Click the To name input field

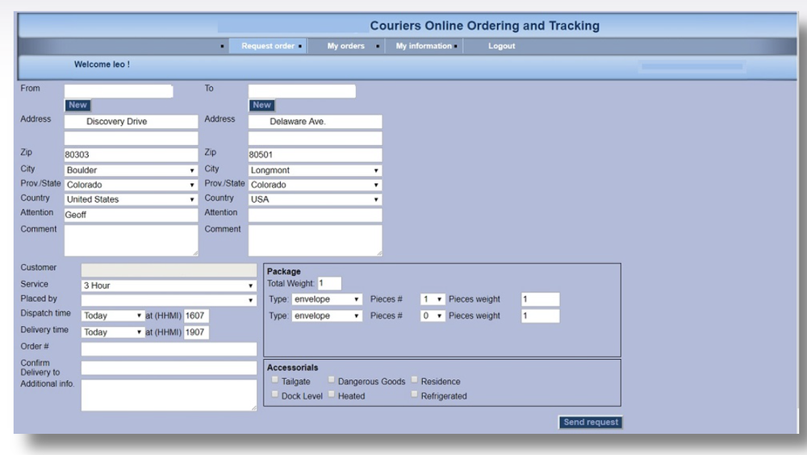pyautogui.click(x=302, y=91)
